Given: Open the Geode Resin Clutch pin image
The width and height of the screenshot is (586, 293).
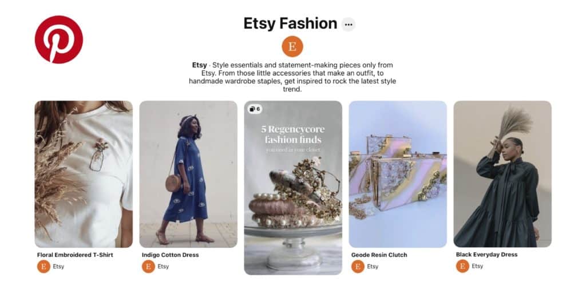Looking at the screenshot, I should [x=398, y=174].
